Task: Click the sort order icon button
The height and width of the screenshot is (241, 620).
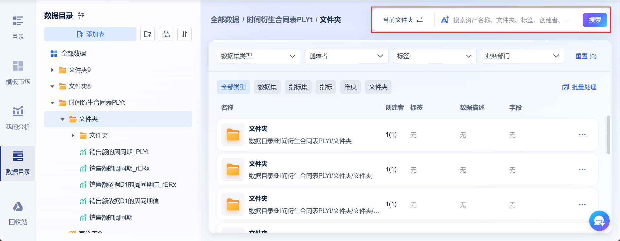Action: pos(185,34)
